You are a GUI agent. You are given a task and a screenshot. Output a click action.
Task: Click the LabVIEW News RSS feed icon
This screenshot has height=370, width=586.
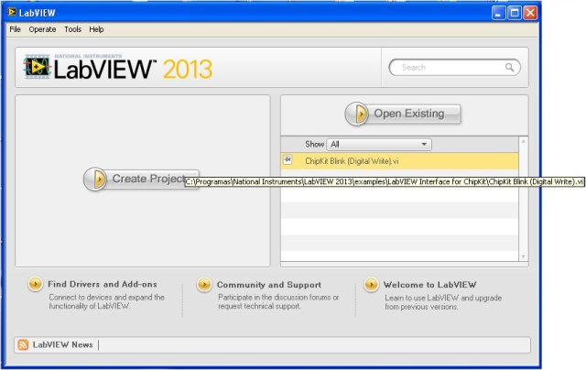pyautogui.click(x=23, y=344)
